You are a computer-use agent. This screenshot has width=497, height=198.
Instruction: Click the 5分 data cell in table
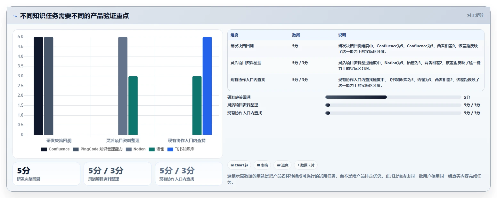click(x=295, y=46)
